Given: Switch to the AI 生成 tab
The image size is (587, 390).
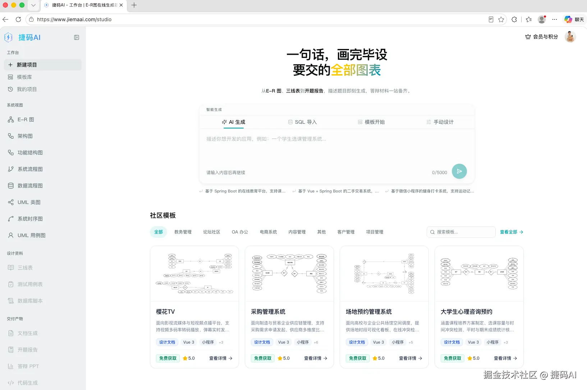Looking at the screenshot, I should 234,122.
